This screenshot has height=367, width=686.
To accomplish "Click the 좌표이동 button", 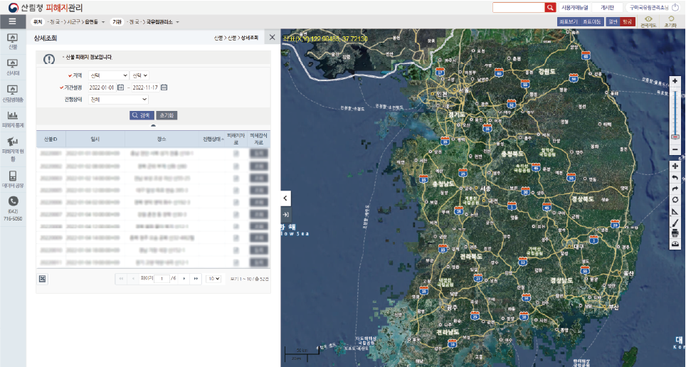I will coord(592,21).
